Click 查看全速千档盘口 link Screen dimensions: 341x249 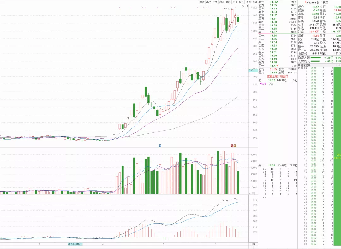coord(278,76)
